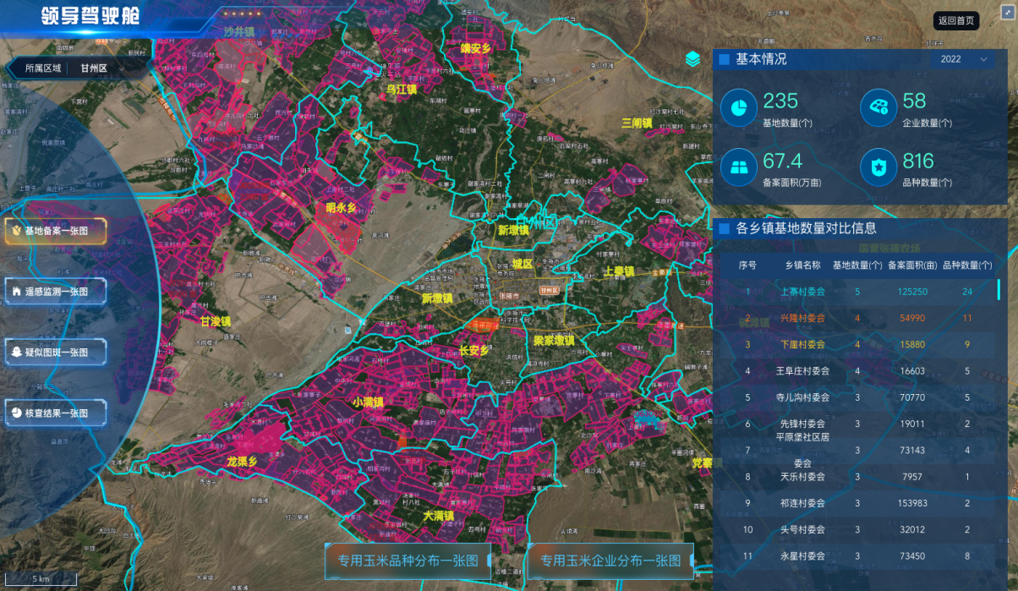1018x591 pixels.
Task: Switch to 疑似图斑一张图 view
Action: [56, 352]
